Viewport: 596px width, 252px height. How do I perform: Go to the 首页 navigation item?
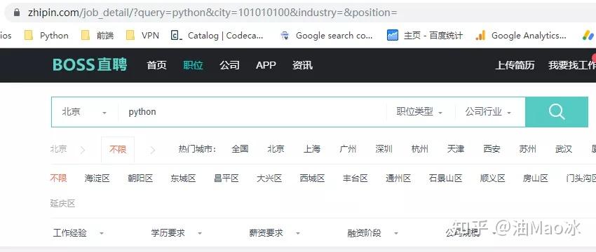156,65
